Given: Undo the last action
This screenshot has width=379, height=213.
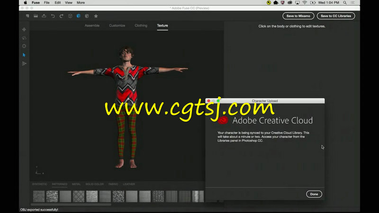Looking at the screenshot, I should (53, 16).
